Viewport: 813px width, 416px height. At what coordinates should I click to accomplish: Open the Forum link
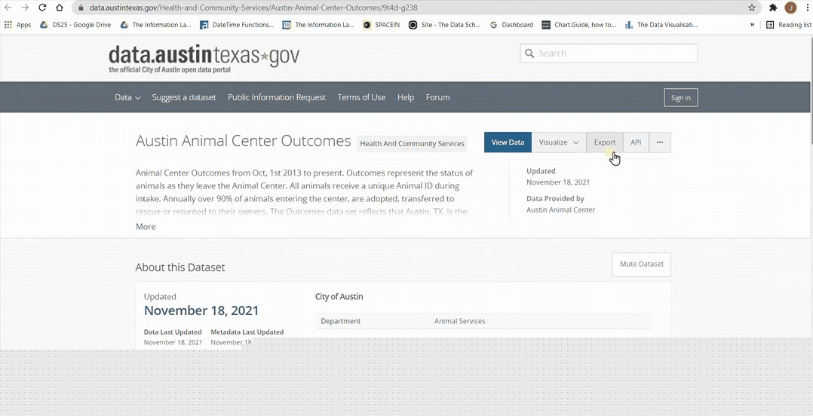tap(437, 97)
